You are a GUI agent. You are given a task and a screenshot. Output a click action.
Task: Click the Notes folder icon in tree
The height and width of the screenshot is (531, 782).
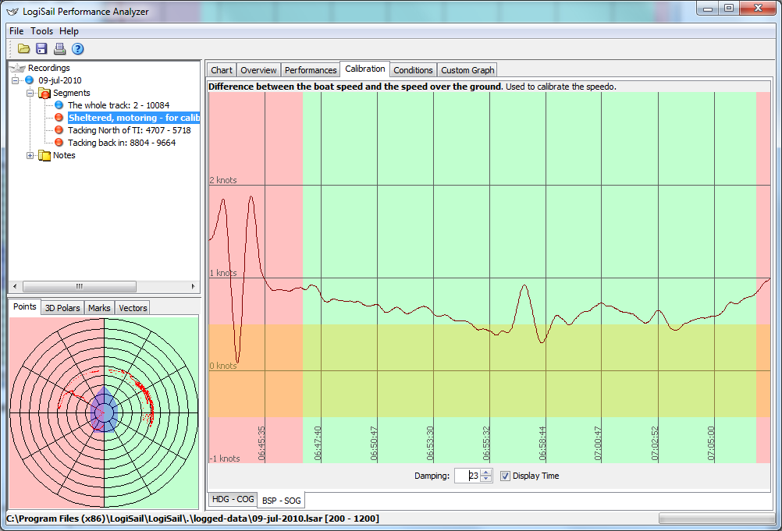click(44, 155)
